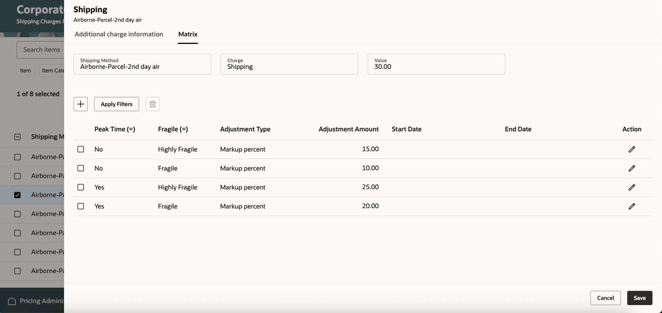Screen dimensions: 662x313
Task: Open the Additional charge information tab
Action: [119, 34]
